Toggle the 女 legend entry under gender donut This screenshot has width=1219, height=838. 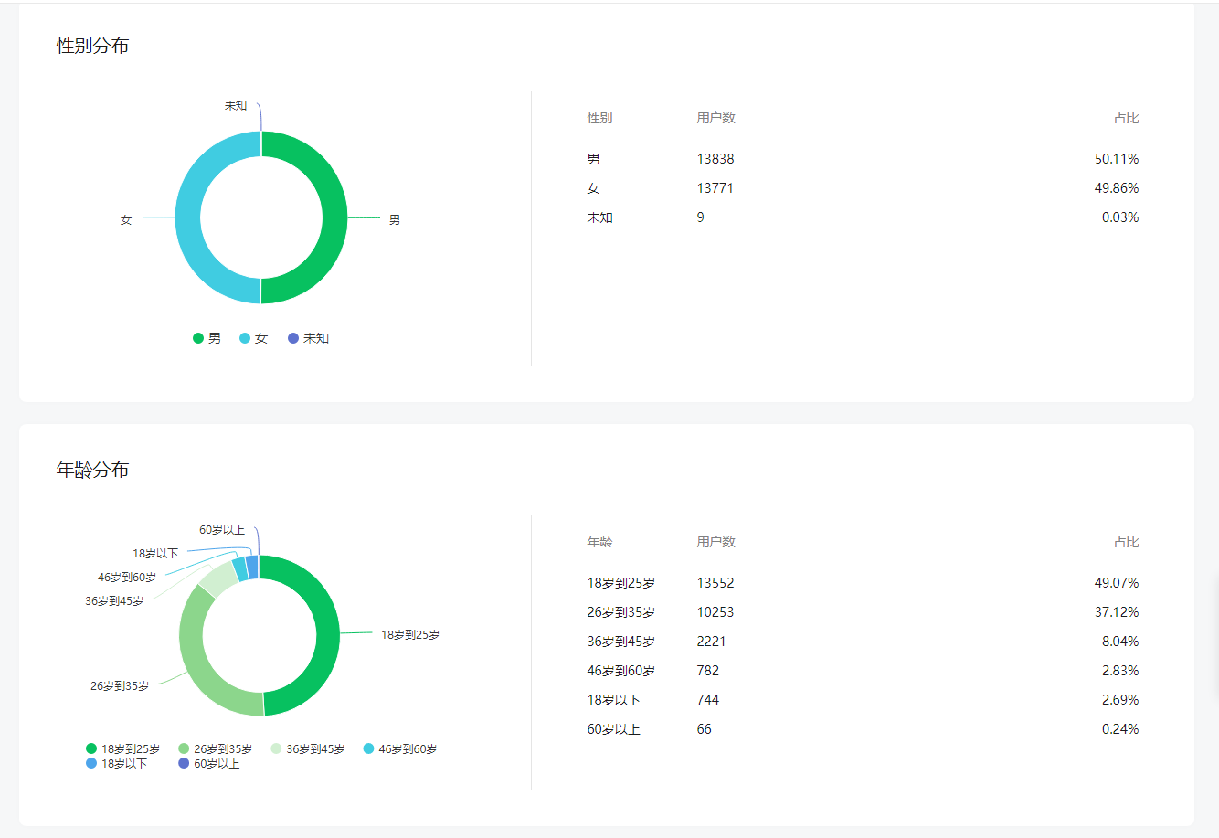[254, 338]
